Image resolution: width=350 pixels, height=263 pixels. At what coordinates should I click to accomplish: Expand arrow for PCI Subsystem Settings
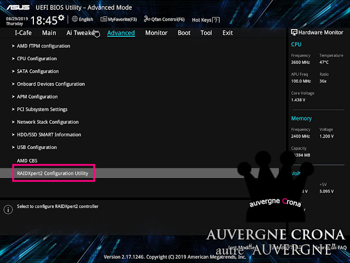tap(13, 110)
